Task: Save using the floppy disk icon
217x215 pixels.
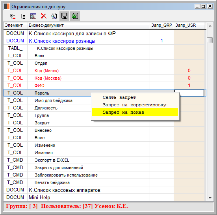Action: coord(64,16)
